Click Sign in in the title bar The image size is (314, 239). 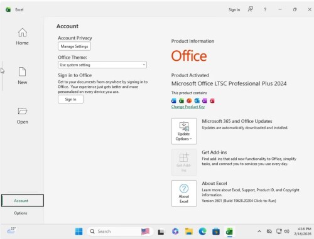pos(234,9)
